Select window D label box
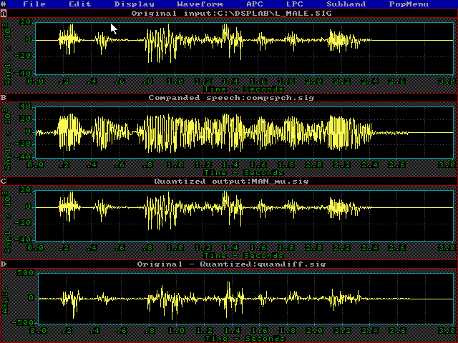The height and width of the screenshot is (343, 458). [4, 264]
